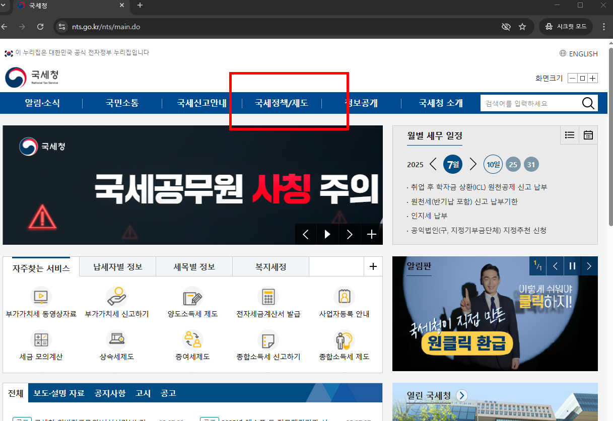
Task: Increase page size with 화면크기 plus control
Action: click(593, 78)
